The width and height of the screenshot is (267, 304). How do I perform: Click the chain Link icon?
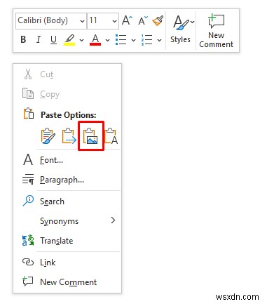[x=28, y=262]
